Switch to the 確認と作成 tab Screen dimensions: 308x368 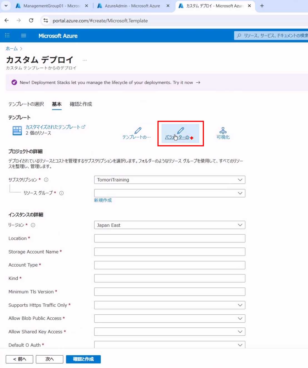coord(81,104)
